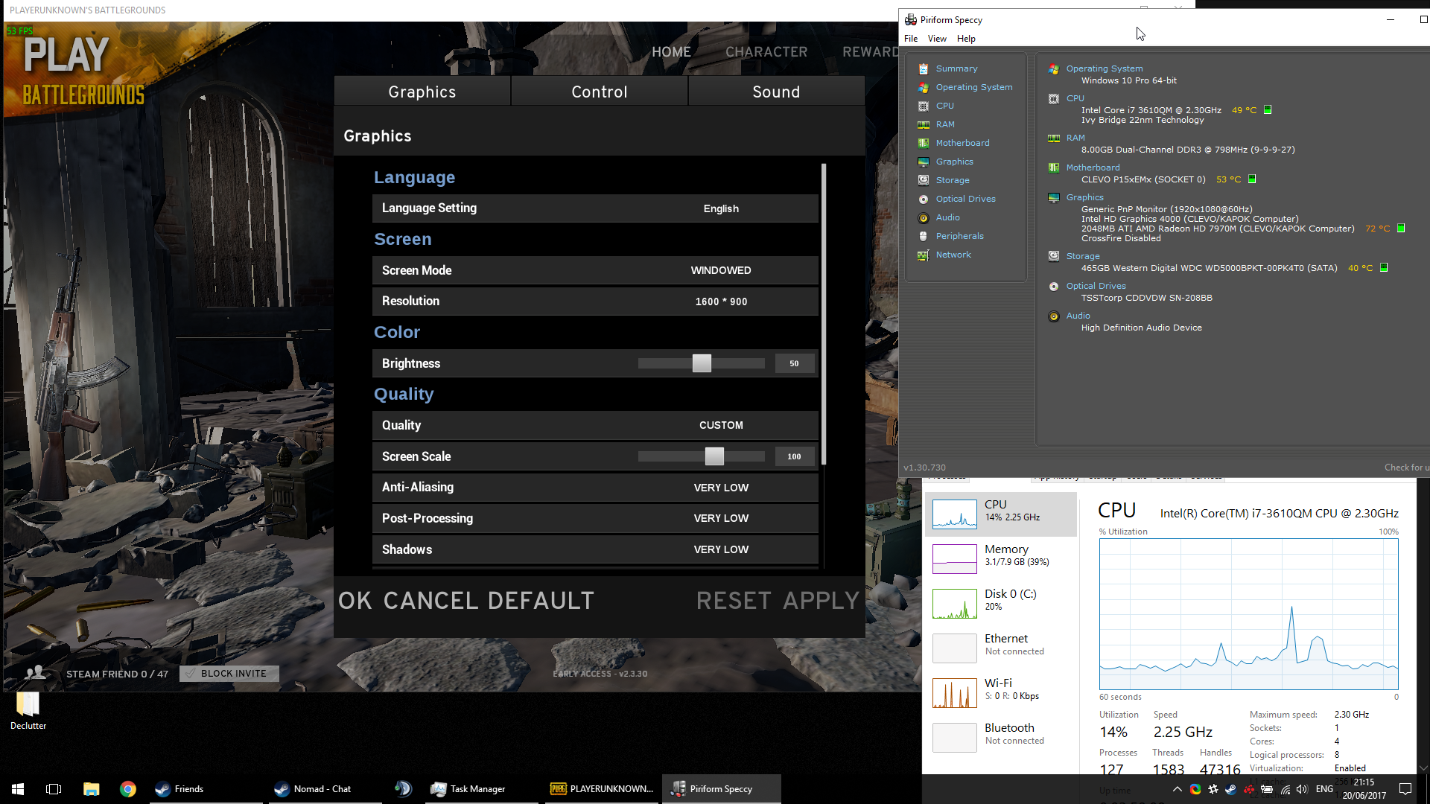Go to CHARACTER in the game menu

[x=766, y=52]
